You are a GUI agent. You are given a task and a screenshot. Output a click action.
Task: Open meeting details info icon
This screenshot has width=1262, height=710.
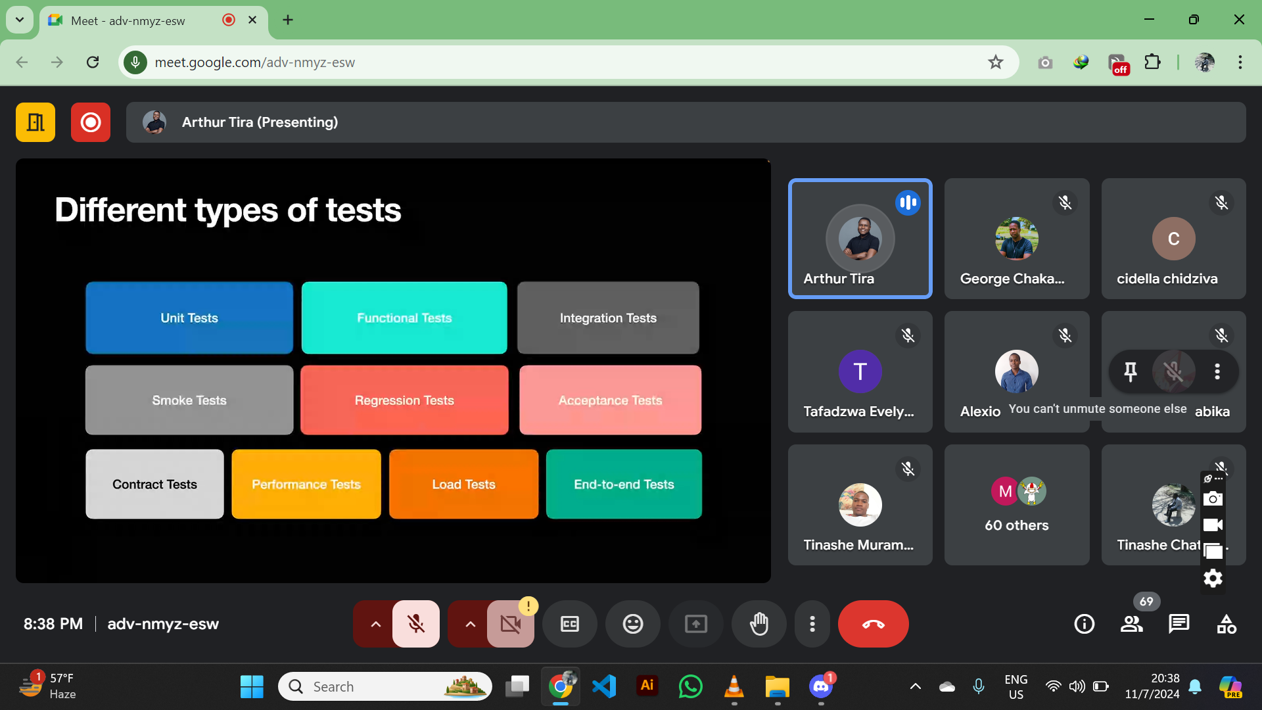coord(1084,624)
